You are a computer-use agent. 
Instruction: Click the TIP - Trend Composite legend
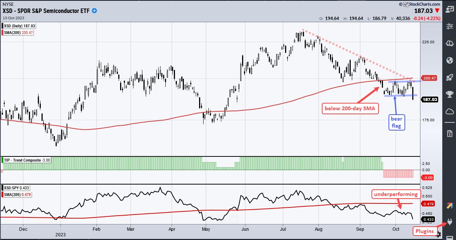(x=26, y=160)
